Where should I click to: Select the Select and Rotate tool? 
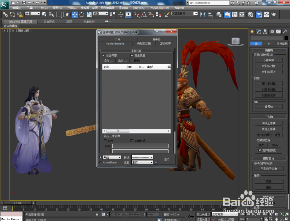pos(82,14)
